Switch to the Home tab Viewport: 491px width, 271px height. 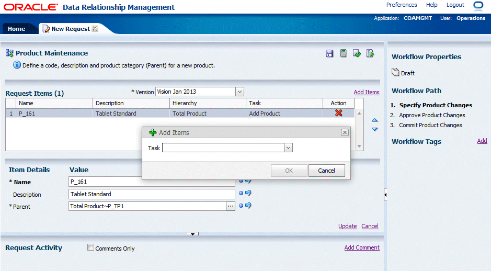tap(16, 29)
